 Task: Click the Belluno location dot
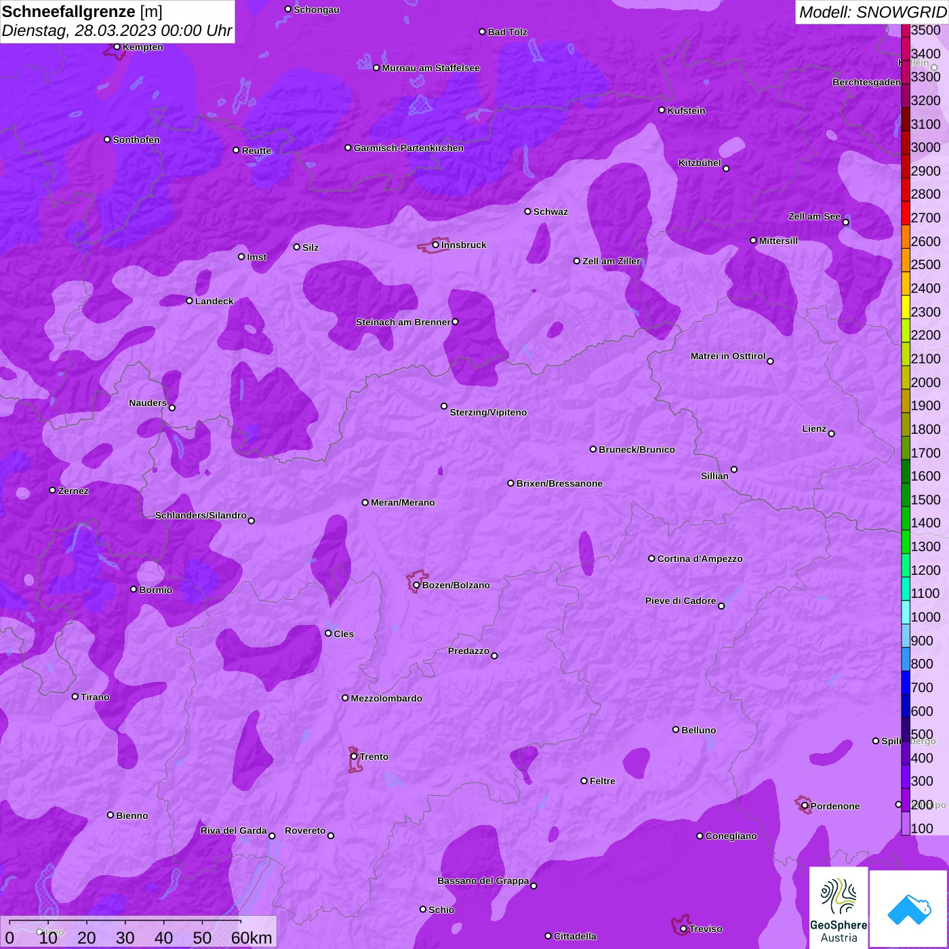coord(676,729)
